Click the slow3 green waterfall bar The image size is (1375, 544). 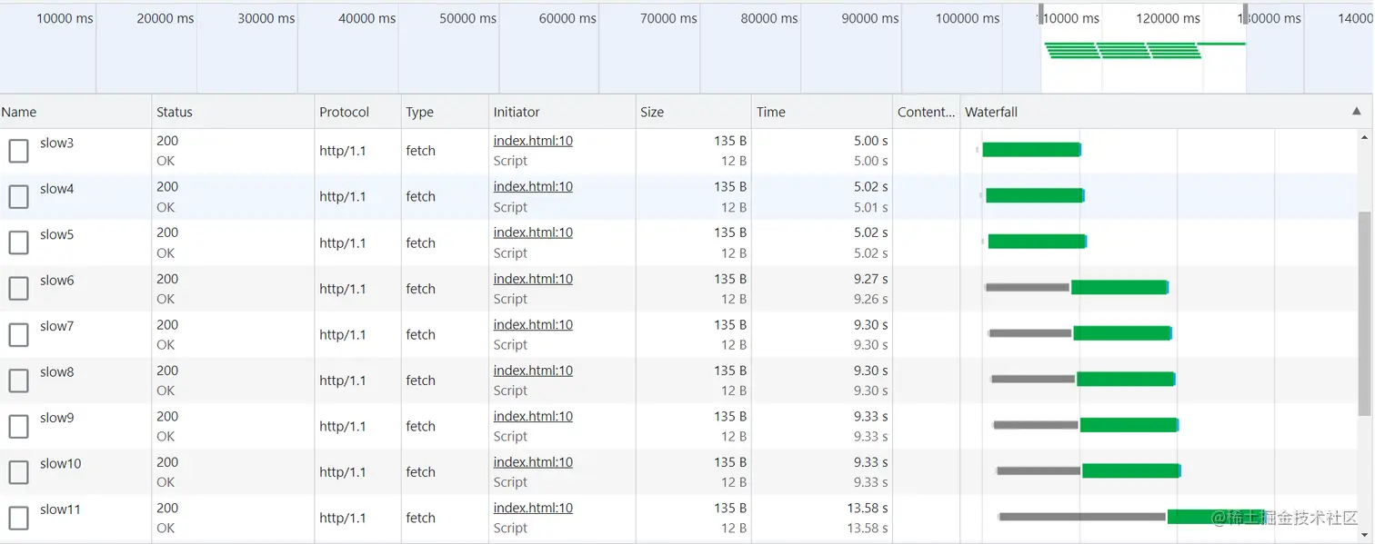1030,150
